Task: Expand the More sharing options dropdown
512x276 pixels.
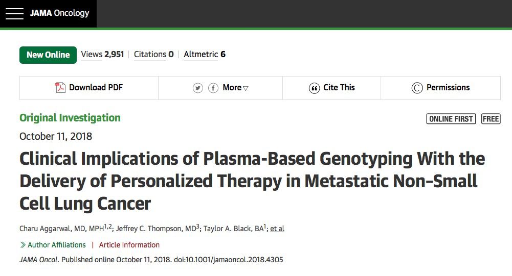Action: (235, 88)
